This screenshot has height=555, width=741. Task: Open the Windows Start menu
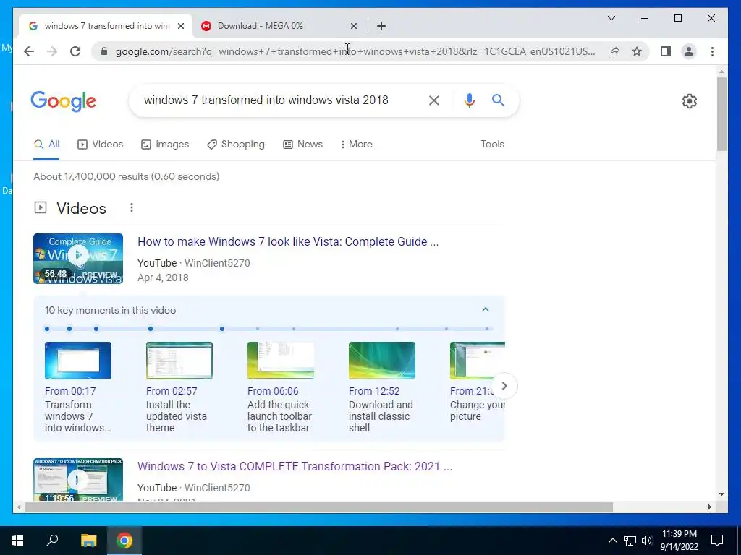coord(17,541)
